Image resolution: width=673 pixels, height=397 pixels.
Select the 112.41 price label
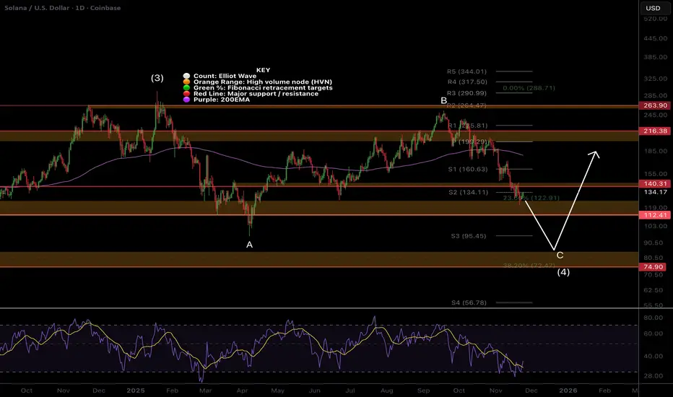pos(656,215)
